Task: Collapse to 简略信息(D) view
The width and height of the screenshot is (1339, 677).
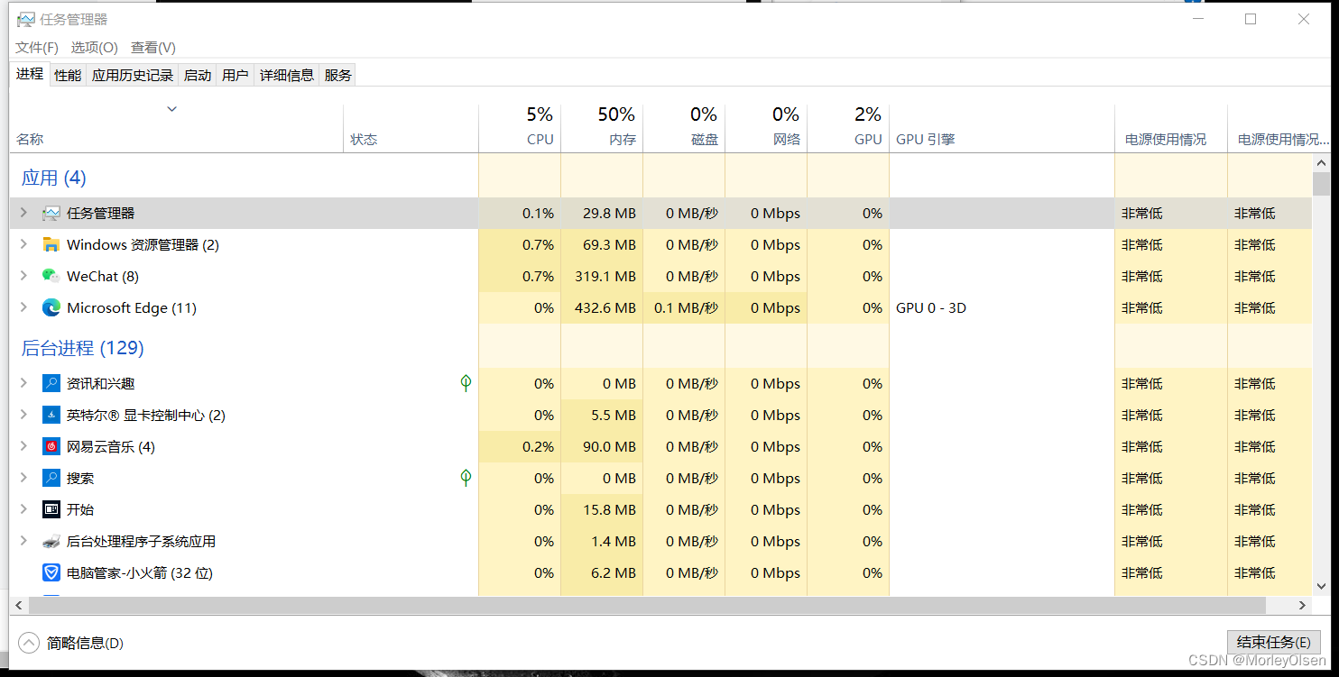Action: pyautogui.click(x=70, y=643)
